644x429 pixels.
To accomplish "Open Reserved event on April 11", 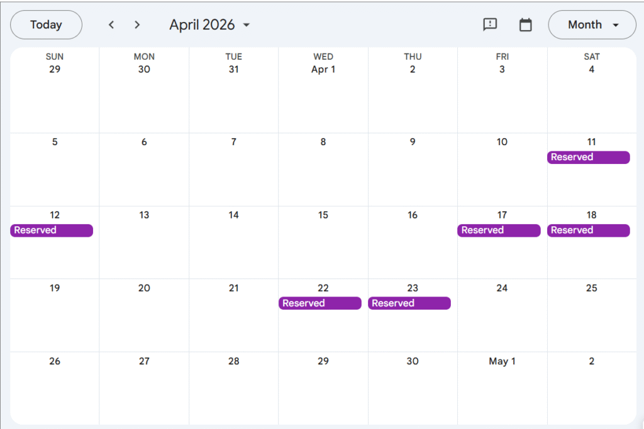I will click(x=588, y=157).
